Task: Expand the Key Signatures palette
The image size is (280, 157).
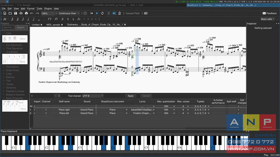Action: (x=14, y=45)
